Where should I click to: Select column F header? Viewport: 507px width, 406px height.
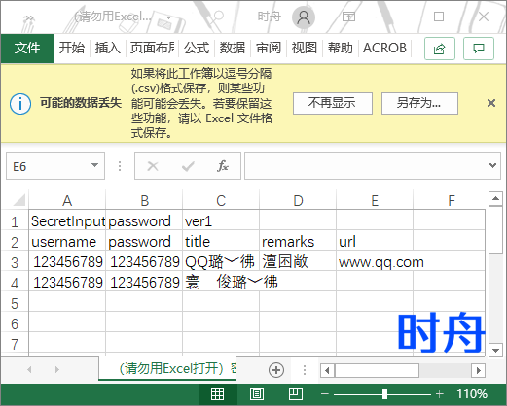451,201
